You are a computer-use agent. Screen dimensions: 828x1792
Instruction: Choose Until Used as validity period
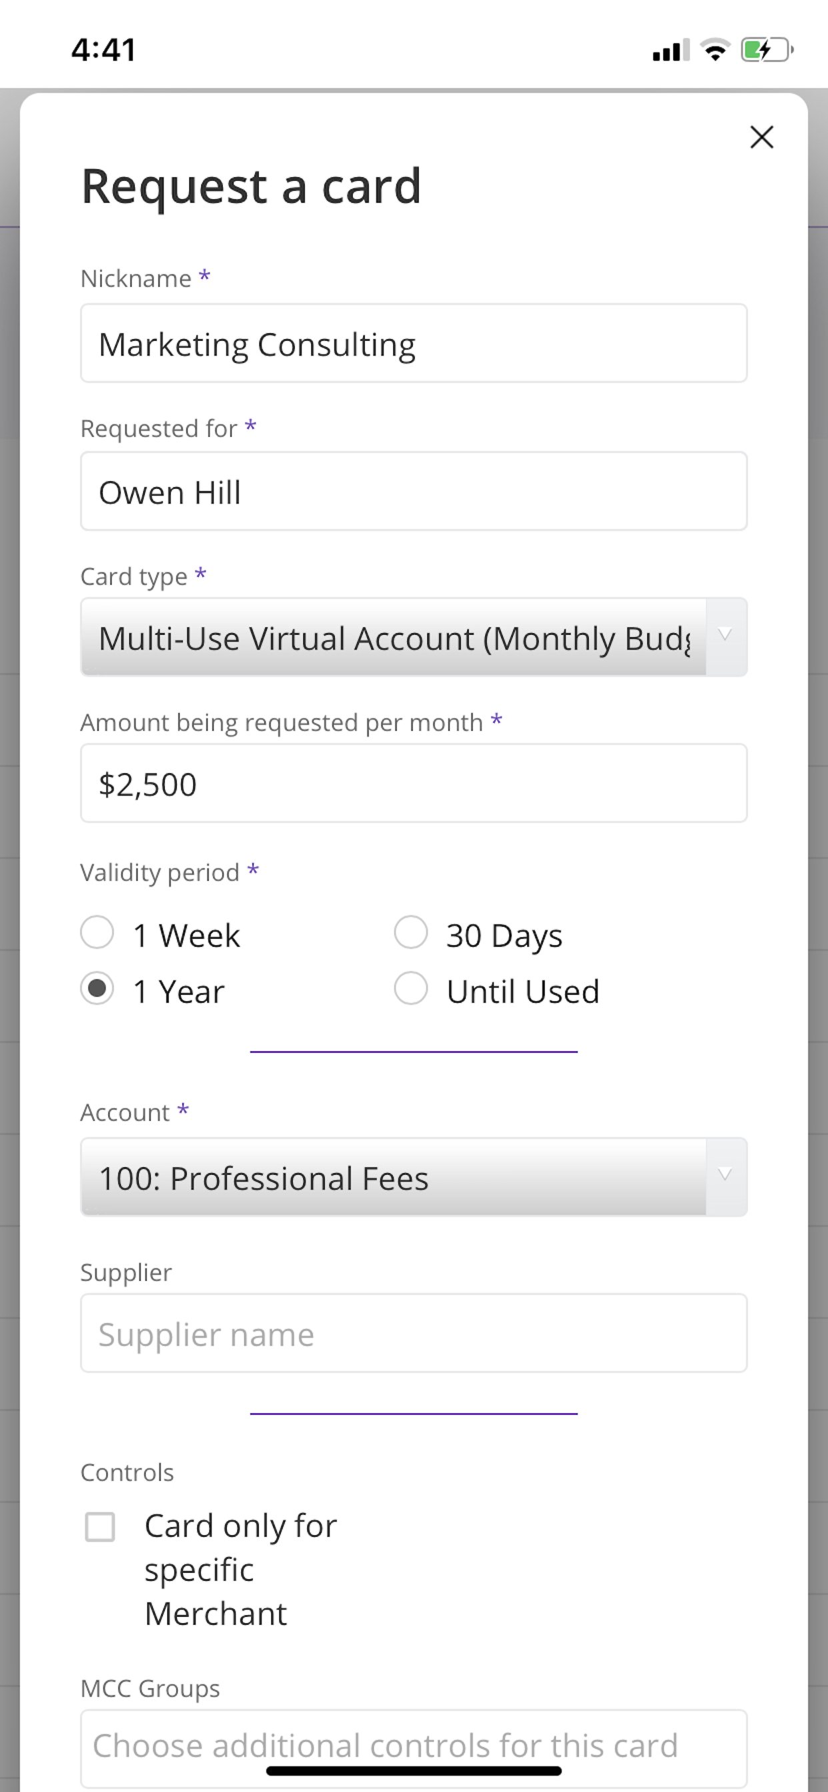pyautogui.click(x=411, y=989)
